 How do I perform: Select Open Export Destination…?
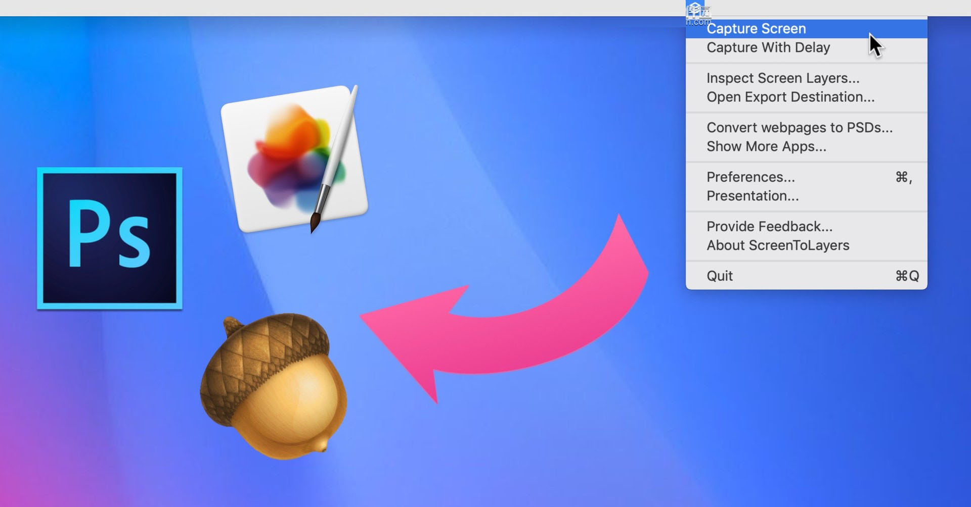pyautogui.click(x=806, y=97)
